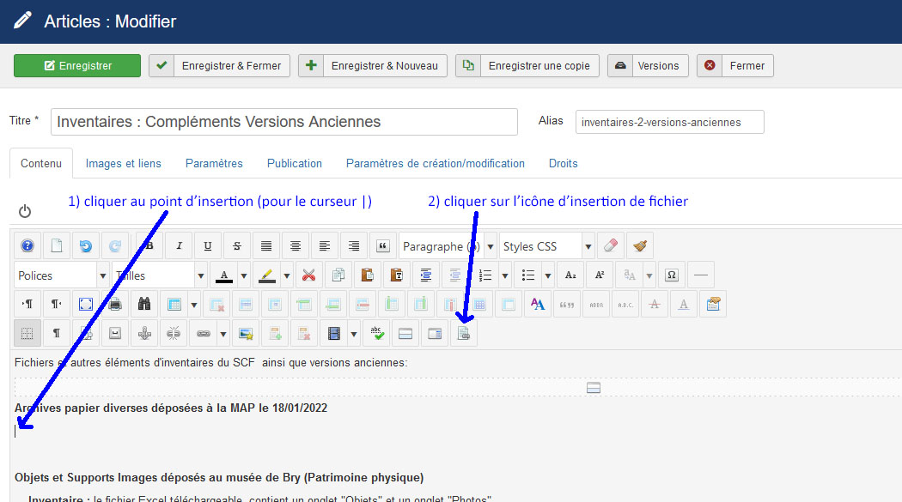Click the Undo icon in the editor toolbar
Image resolution: width=902 pixels, height=502 pixels.
point(86,245)
